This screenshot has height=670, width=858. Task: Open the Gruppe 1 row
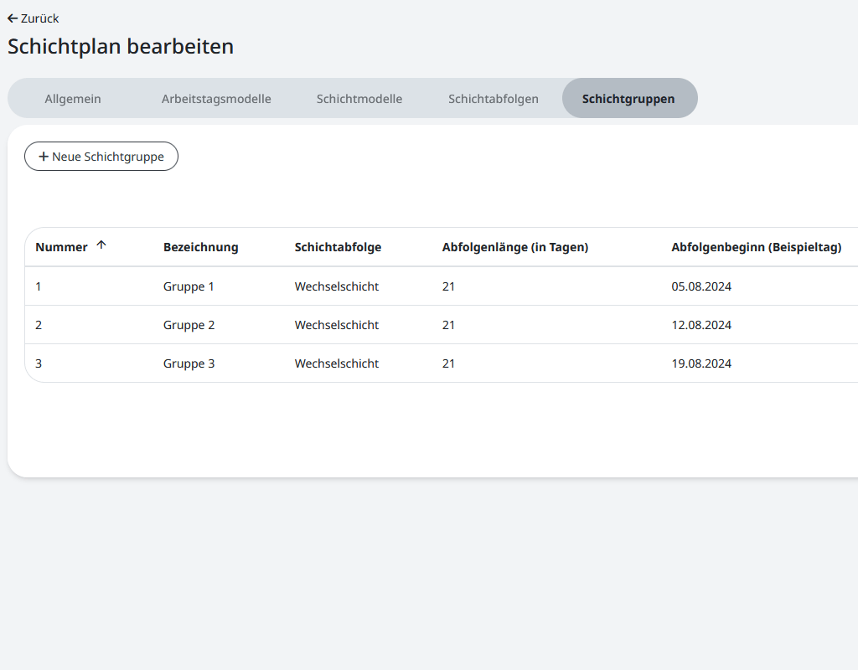click(189, 286)
